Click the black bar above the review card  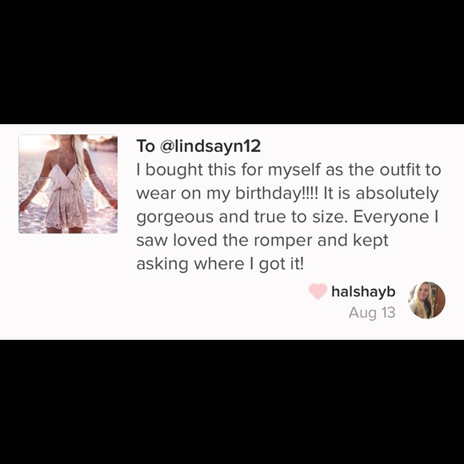(232, 62)
